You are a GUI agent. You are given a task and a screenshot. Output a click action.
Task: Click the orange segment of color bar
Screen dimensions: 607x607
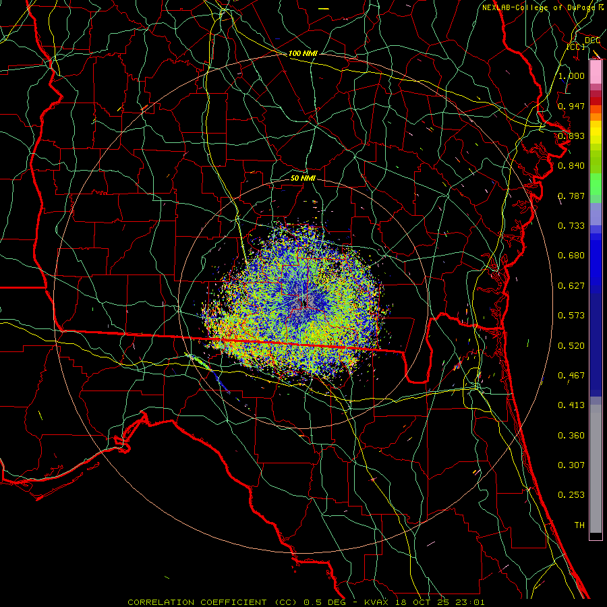pos(596,113)
